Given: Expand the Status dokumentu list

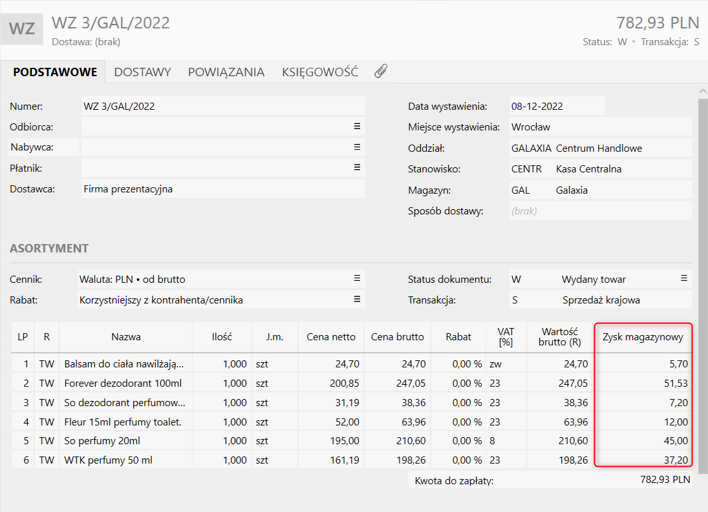Looking at the screenshot, I should (683, 279).
